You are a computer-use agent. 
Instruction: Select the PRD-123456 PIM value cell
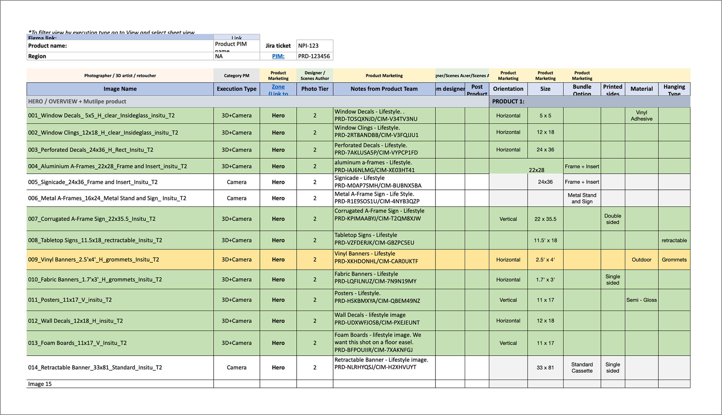click(x=315, y=56)
